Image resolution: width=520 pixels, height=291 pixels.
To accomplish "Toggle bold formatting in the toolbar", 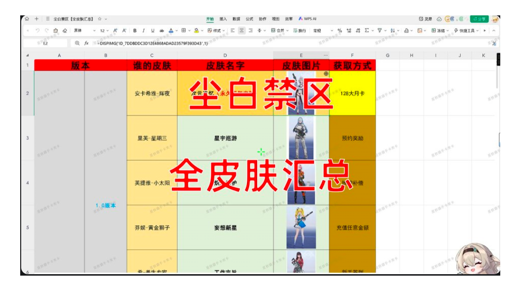I will click(135, 30).
